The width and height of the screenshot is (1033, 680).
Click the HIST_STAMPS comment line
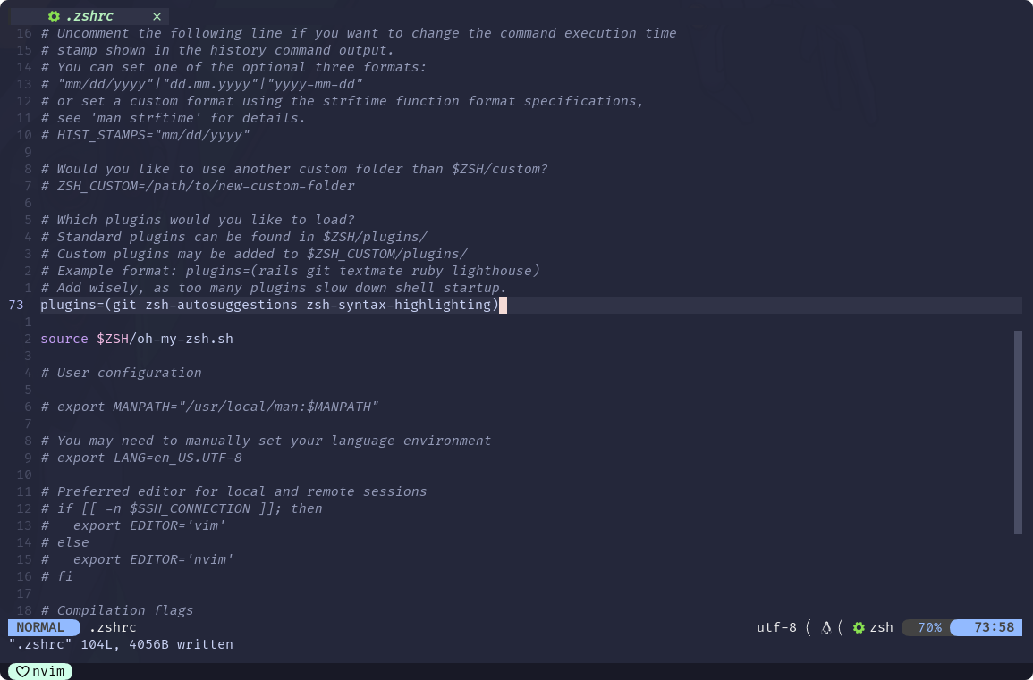146,135
